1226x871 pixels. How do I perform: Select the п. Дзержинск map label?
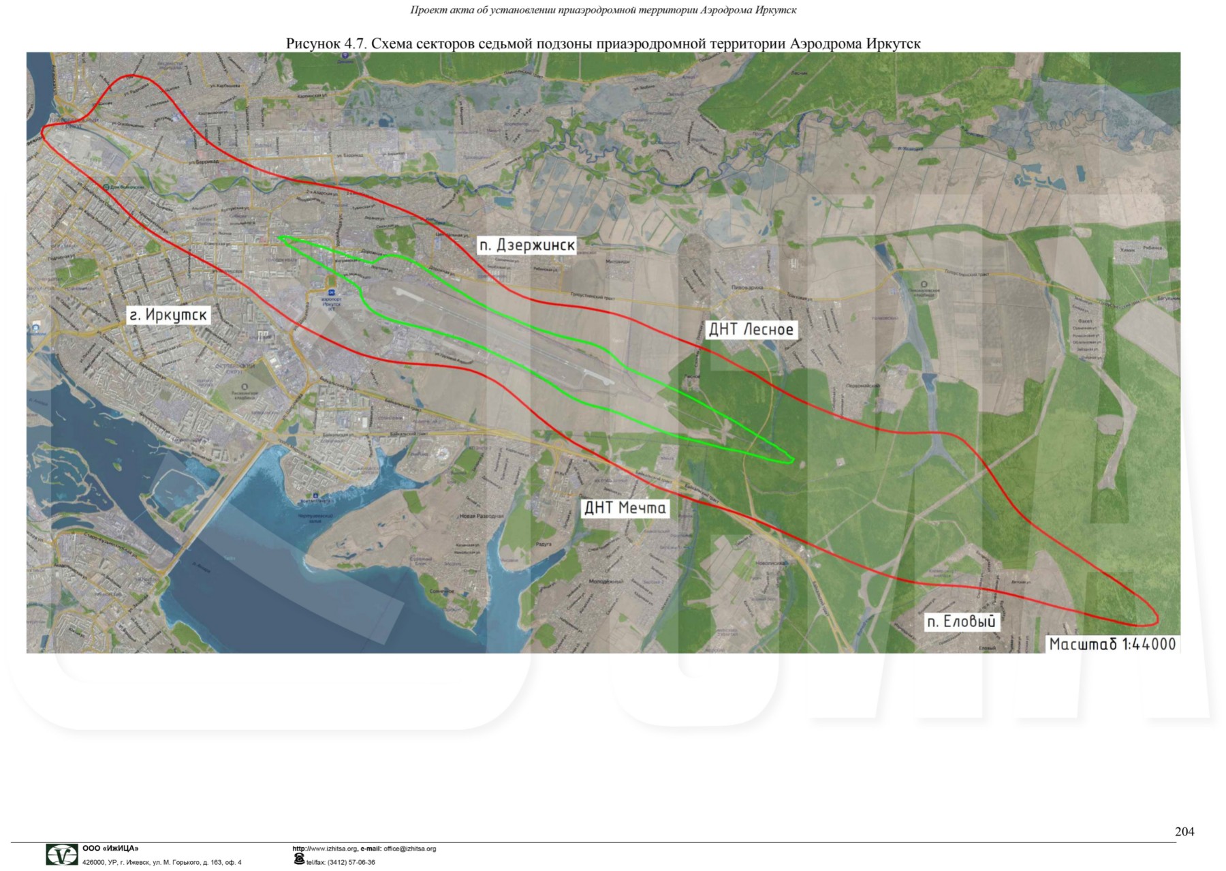click(526, 245)
